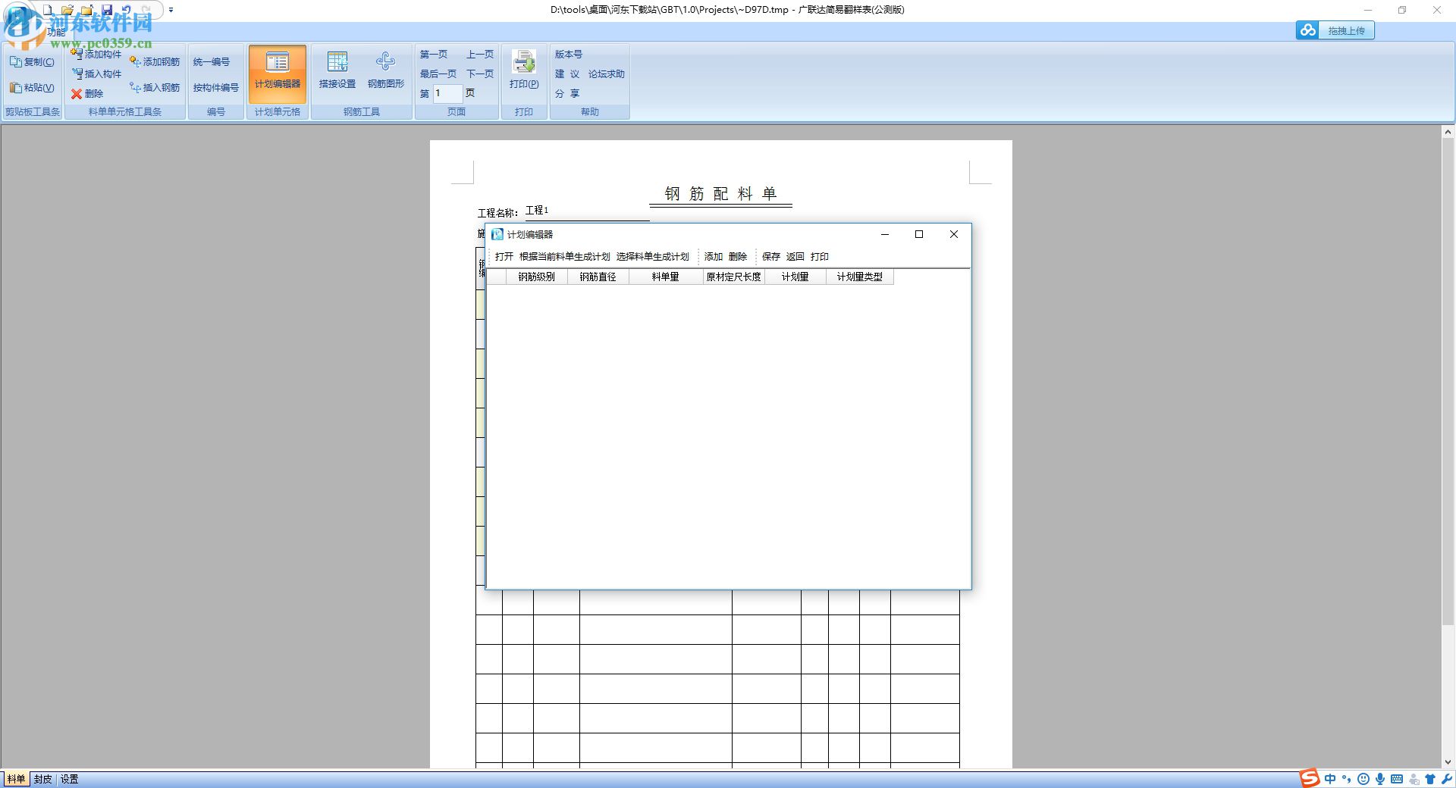The image size is (1456, 788).
Task: Toggle the 中 Chinese input mode
Action: point(1330,779)
